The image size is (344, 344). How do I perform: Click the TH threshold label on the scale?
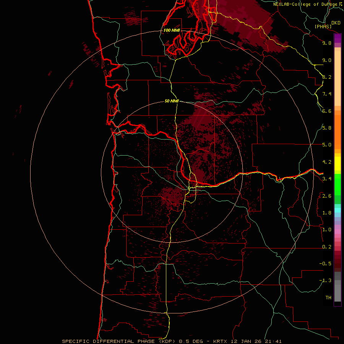click(x=328, y=297)
